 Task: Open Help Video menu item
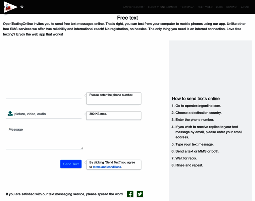(205, 7)
